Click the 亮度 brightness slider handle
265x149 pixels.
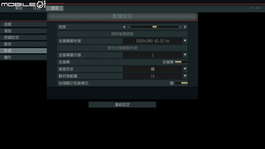155,27
